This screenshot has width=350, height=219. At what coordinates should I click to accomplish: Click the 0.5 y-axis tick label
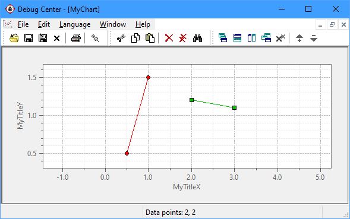pyautogui.click(x=32, y=154)
